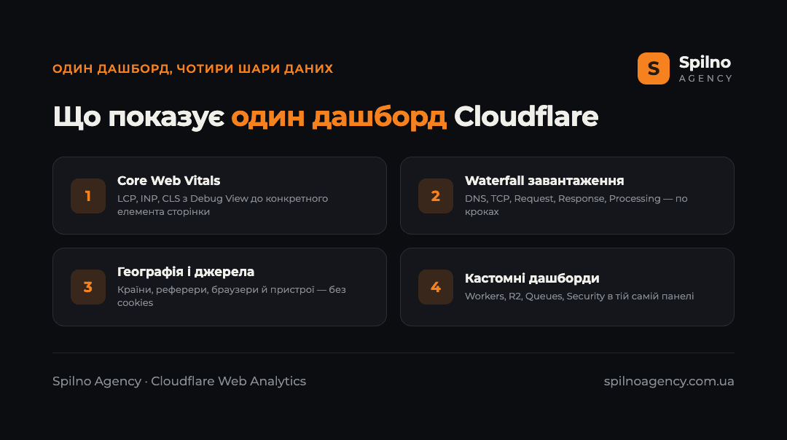Viewport: 787px width, 440px height.
Task: Select the Core Web Vitals title
Action: (x=168, y=181)
